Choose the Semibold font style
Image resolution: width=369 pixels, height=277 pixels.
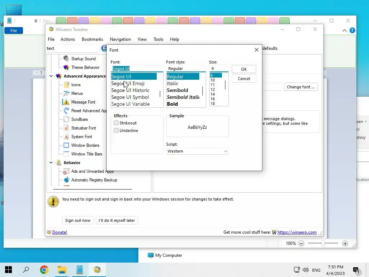coord(183,90)
